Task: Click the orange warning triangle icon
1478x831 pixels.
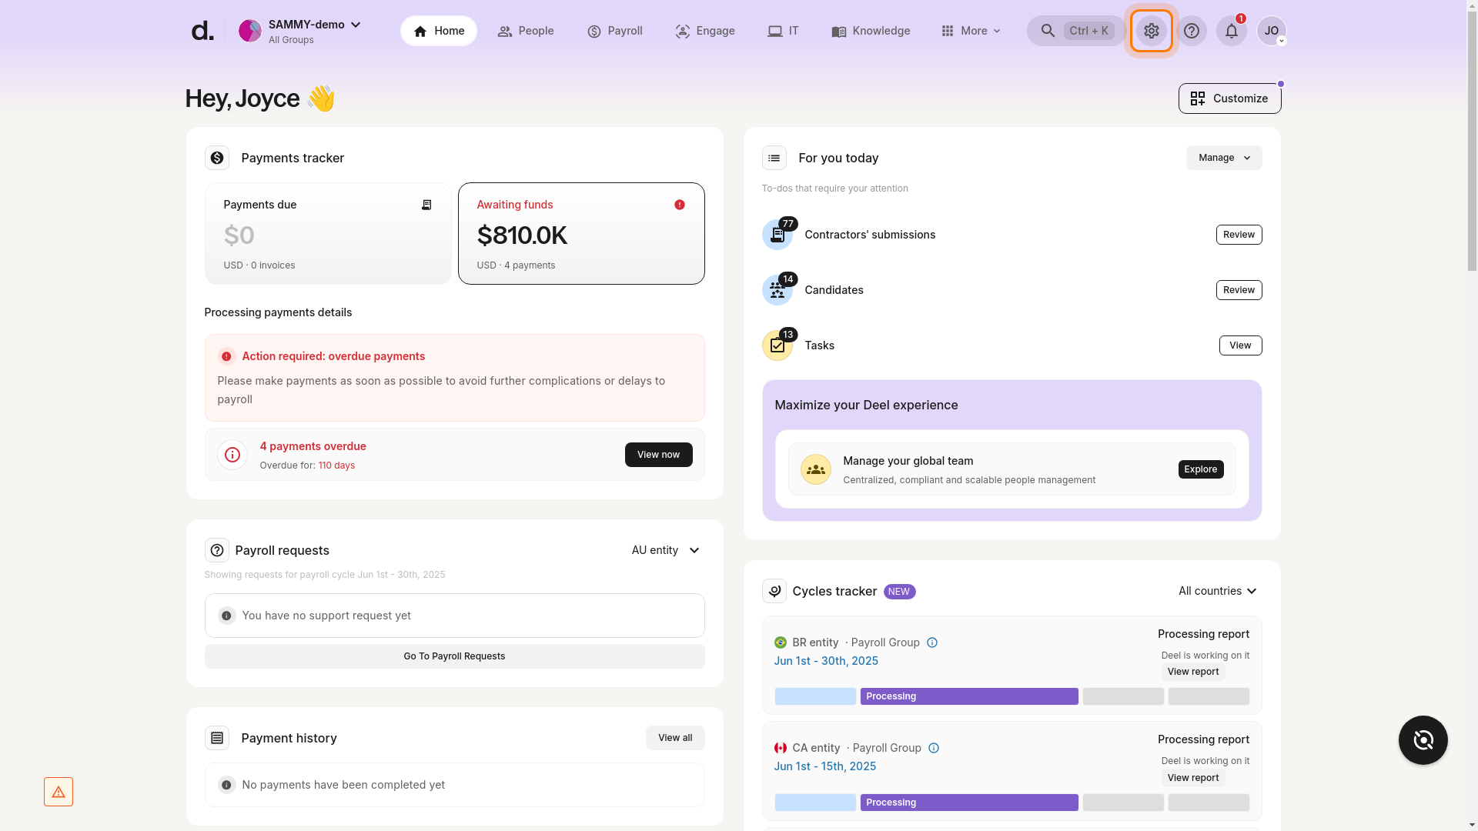Action: pos(59,792)
